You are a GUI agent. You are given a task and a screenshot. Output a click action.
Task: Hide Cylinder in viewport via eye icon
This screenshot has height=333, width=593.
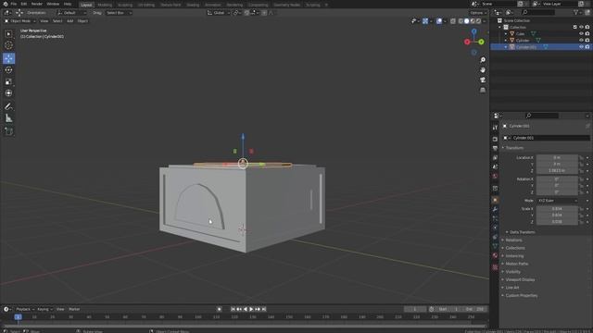581,40
